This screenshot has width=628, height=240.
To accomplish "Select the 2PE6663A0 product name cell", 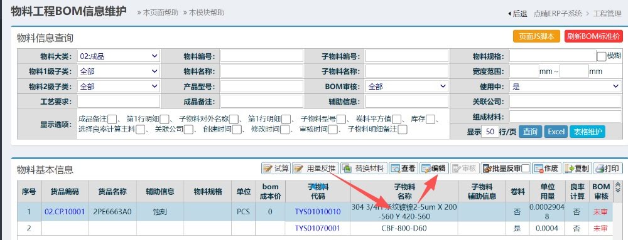I will click(112, 212).
